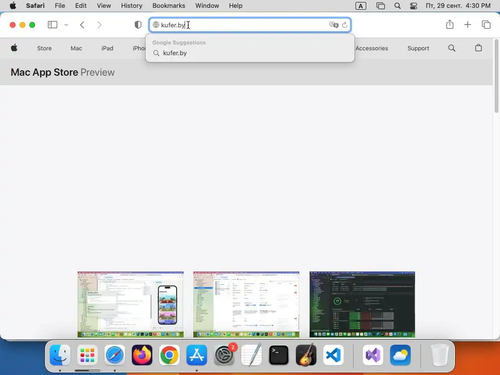500x375 pixels.
Task: Open the Accessories link in Apple nav
Action: (x=372, y=48)
